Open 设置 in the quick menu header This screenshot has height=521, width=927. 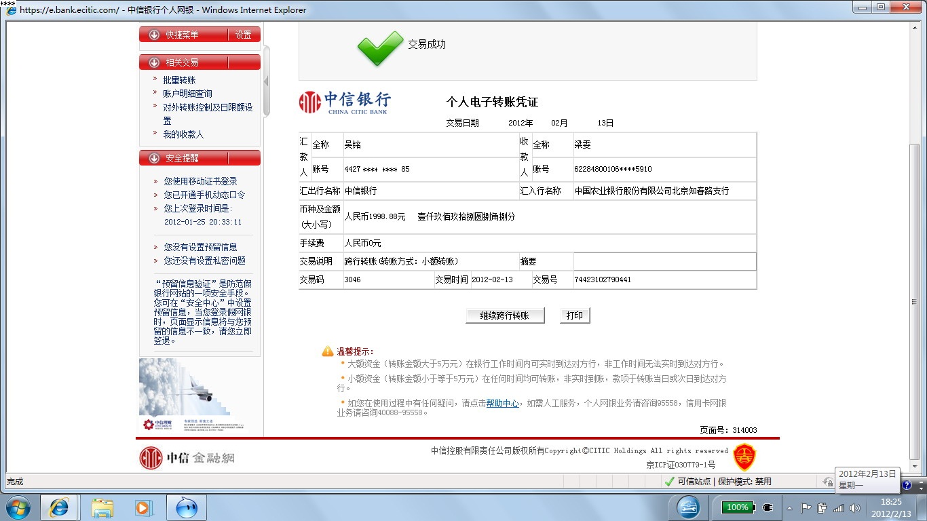[x=244, y=35]
